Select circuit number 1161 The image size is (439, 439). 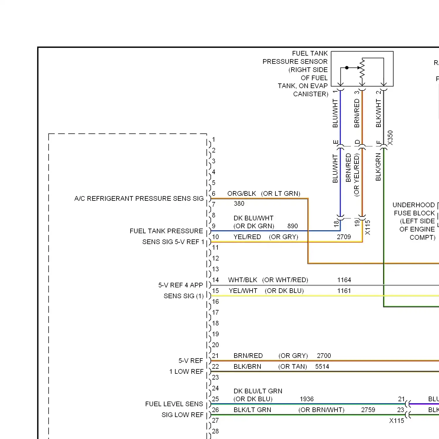click(344, 291)
